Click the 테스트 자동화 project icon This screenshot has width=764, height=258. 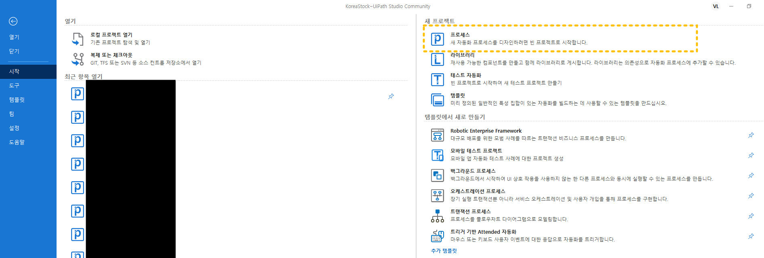pos(438,79)
